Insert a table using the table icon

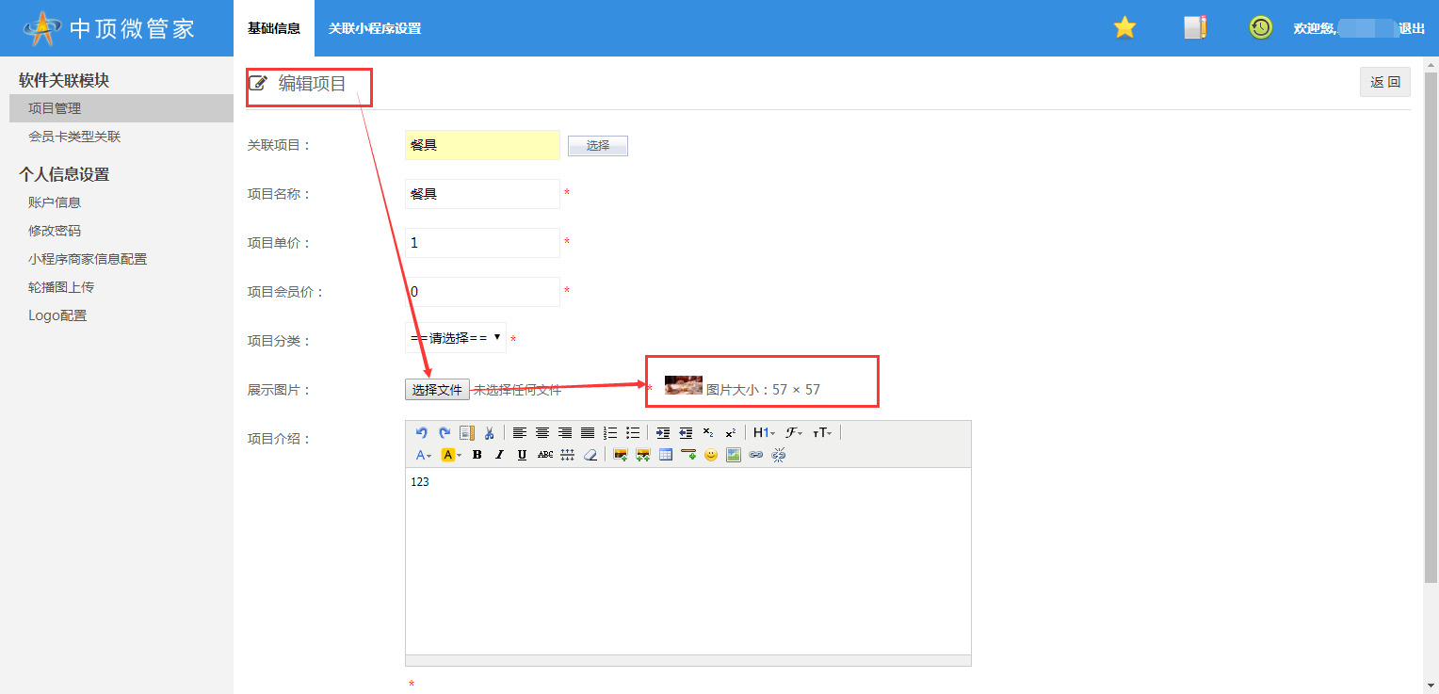click(666, 455)
